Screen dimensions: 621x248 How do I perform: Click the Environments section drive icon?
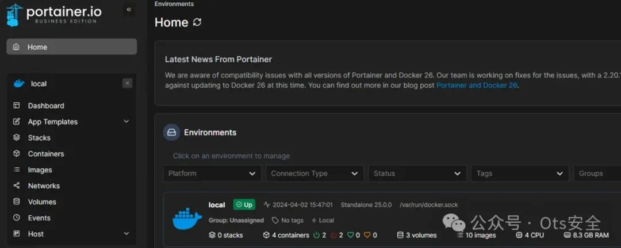point(171,133)
